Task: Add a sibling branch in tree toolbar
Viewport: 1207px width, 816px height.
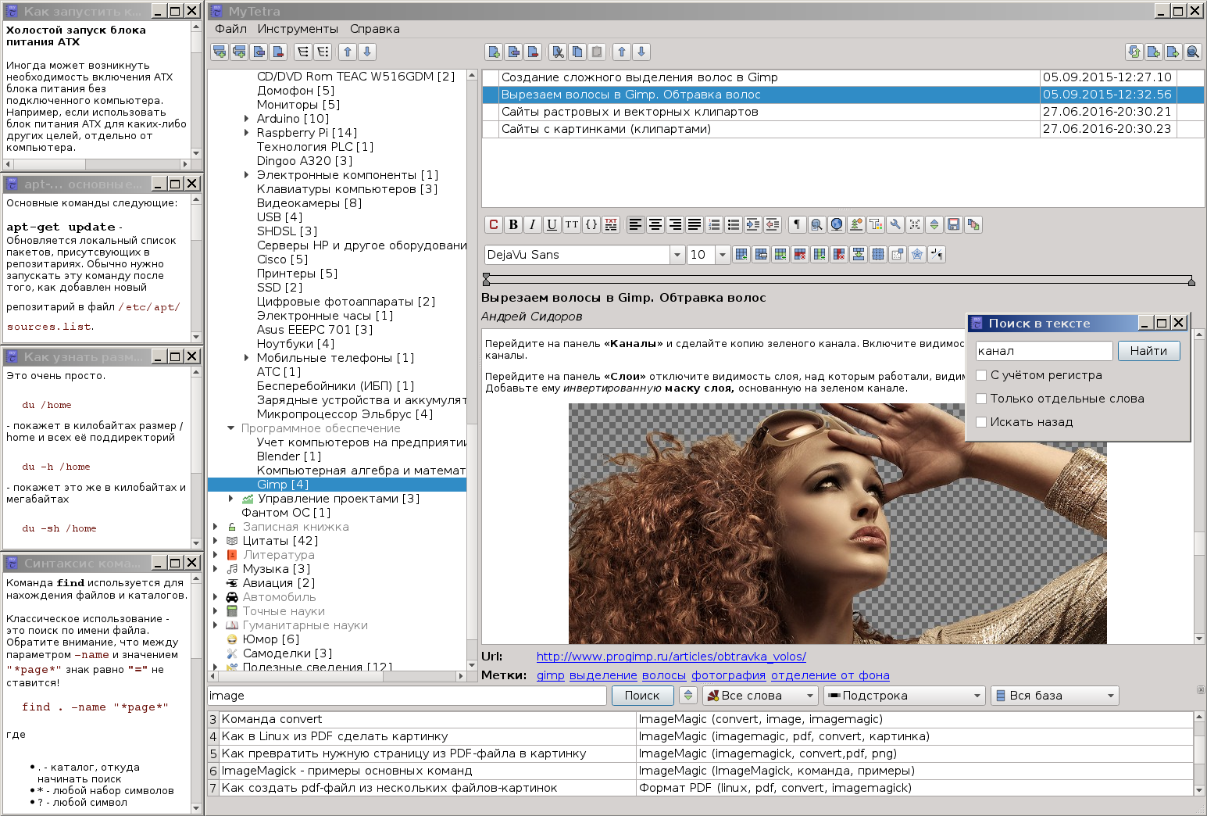Action: click(x=239, y=52)
